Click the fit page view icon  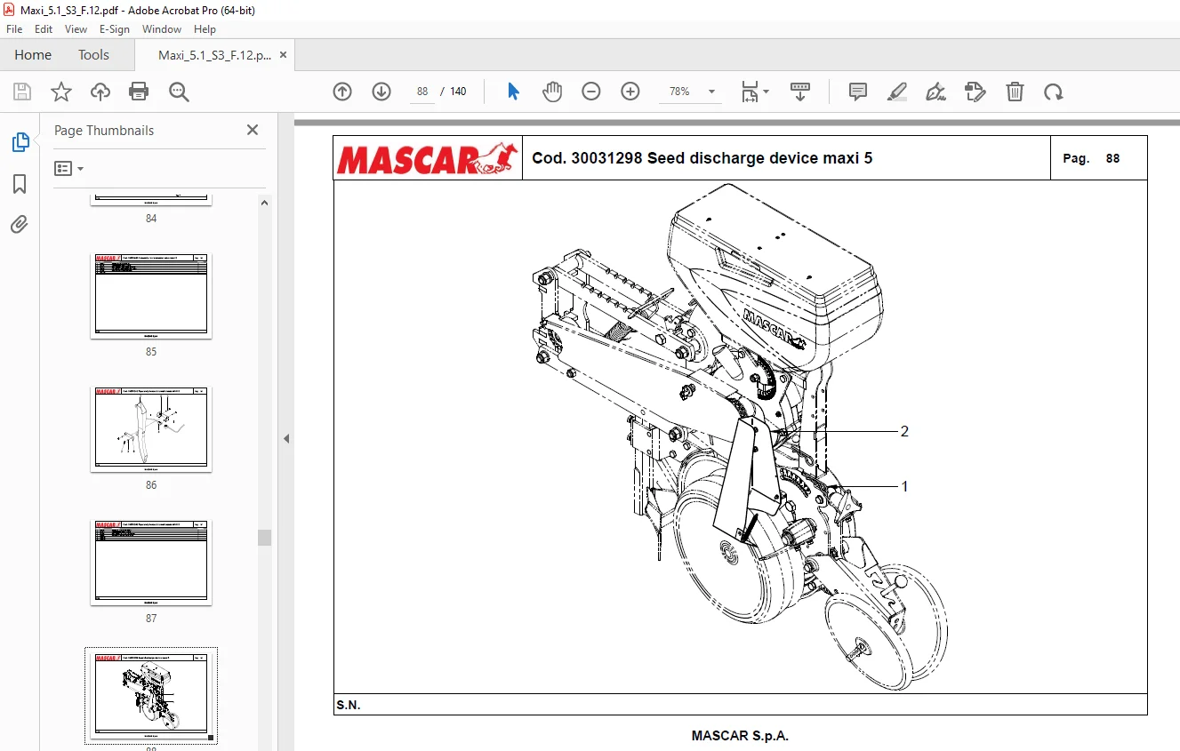point(750,92)
